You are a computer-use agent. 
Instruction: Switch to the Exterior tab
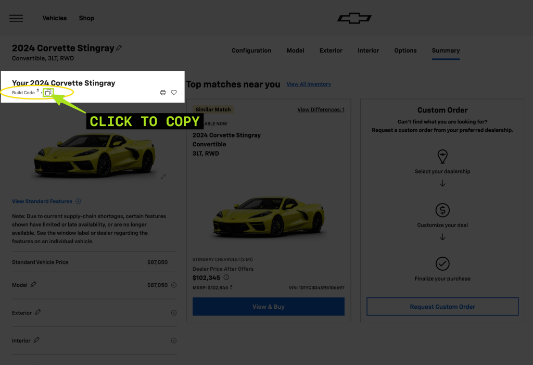point(331,51)
